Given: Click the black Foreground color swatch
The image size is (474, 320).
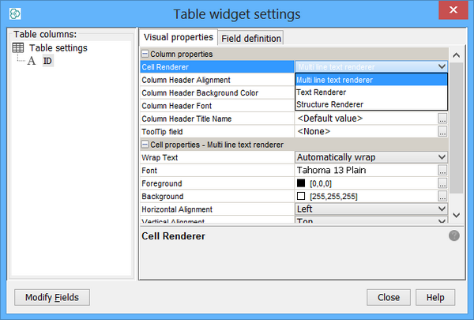Looking at the screenshot, I should tap(301, 183).
